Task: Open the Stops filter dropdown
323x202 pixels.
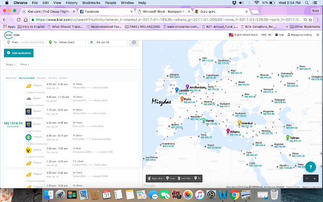Action: tap(10, 65)
